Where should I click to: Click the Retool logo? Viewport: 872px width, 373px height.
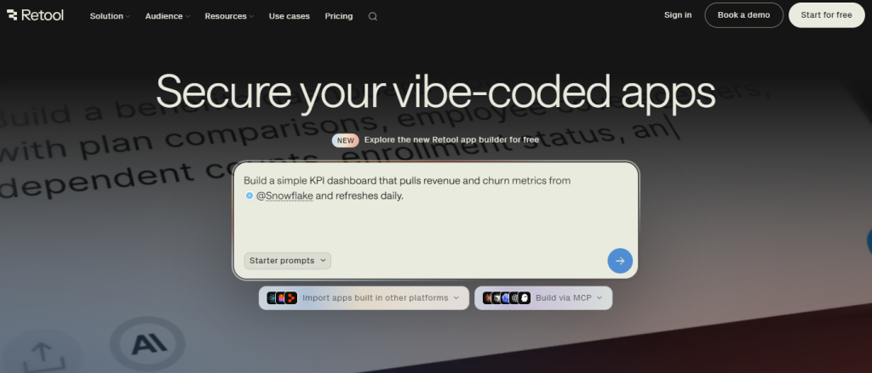pyautogui.click(x=35, y=15)
